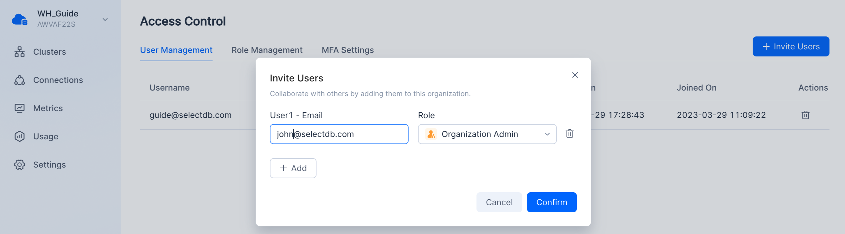Click the orange role icon in Role field
The height and width of the screenshot is (234, 845).
pyautogui.click(x=431, y=134)
